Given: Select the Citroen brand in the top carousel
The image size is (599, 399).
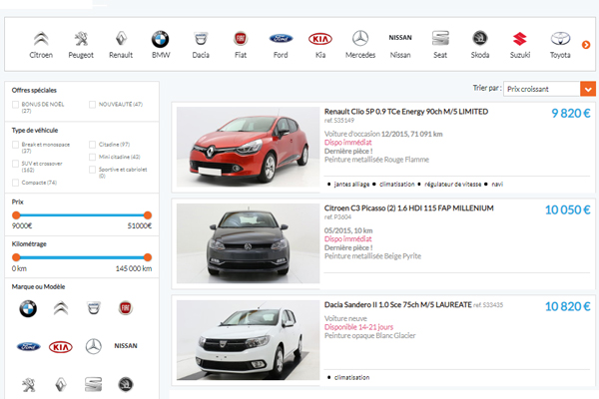Looking at the screenshot, I should 41,44.
